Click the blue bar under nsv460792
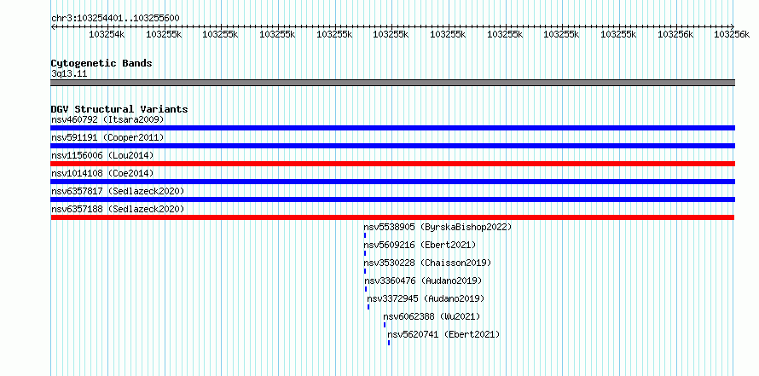759x376 pixels. coord(392,128)
